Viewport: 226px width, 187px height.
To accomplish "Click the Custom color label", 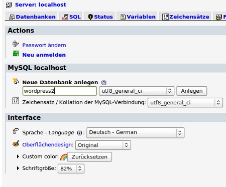I will pyautogui.click(x=41, y=156).
